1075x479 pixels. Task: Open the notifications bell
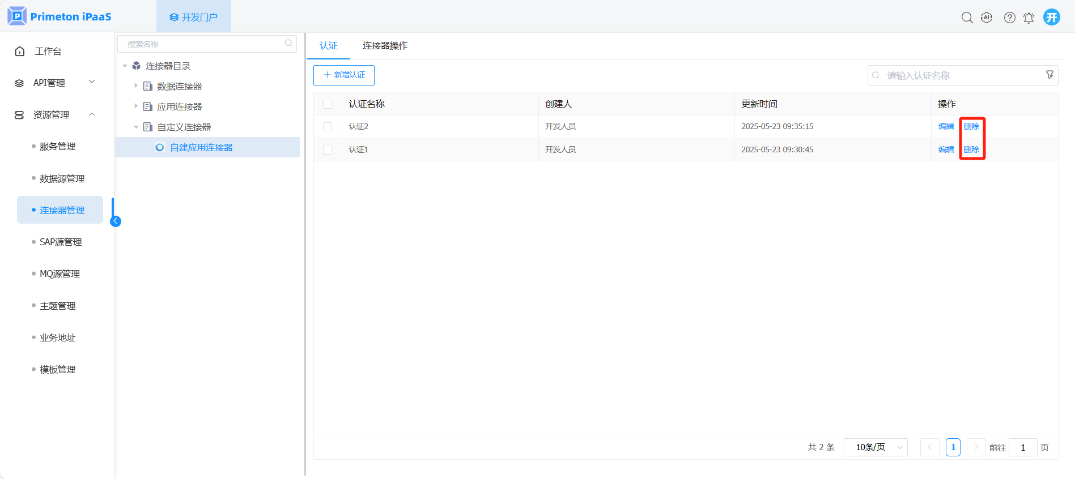tap(1029, 18)
